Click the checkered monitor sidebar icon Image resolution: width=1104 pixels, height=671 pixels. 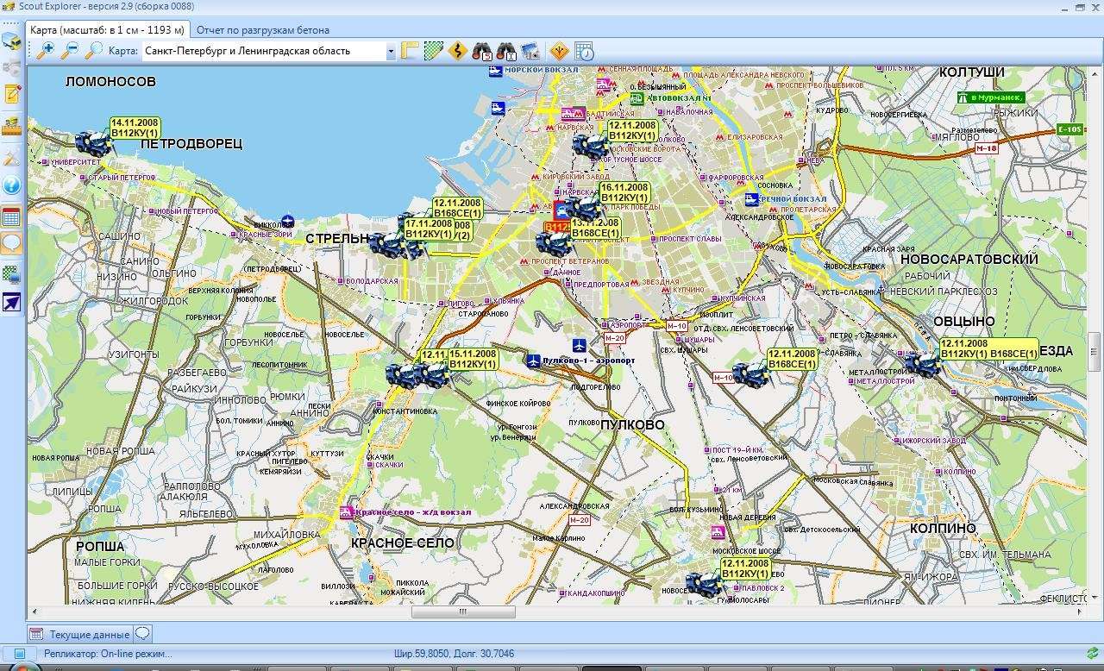(12, 274)
